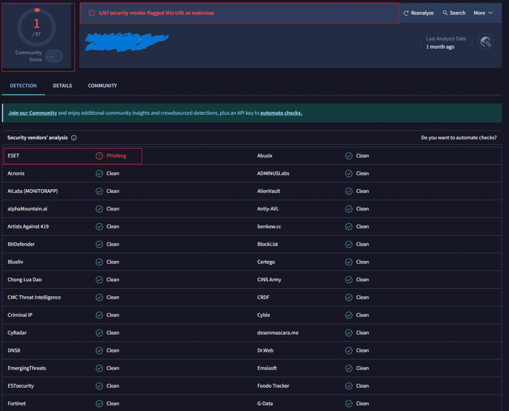Click the Reanalyze button

click(x=419, y=13)
